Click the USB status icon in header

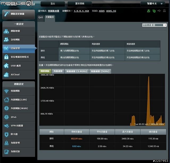pyautogui.click(x=159, y=11)
